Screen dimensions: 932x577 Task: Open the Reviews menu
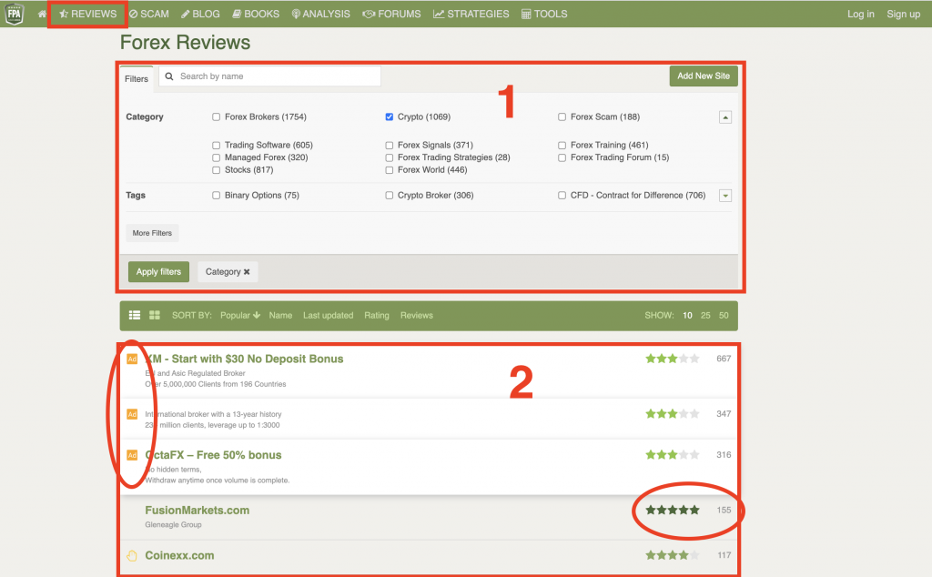click(x=88, y=14)
